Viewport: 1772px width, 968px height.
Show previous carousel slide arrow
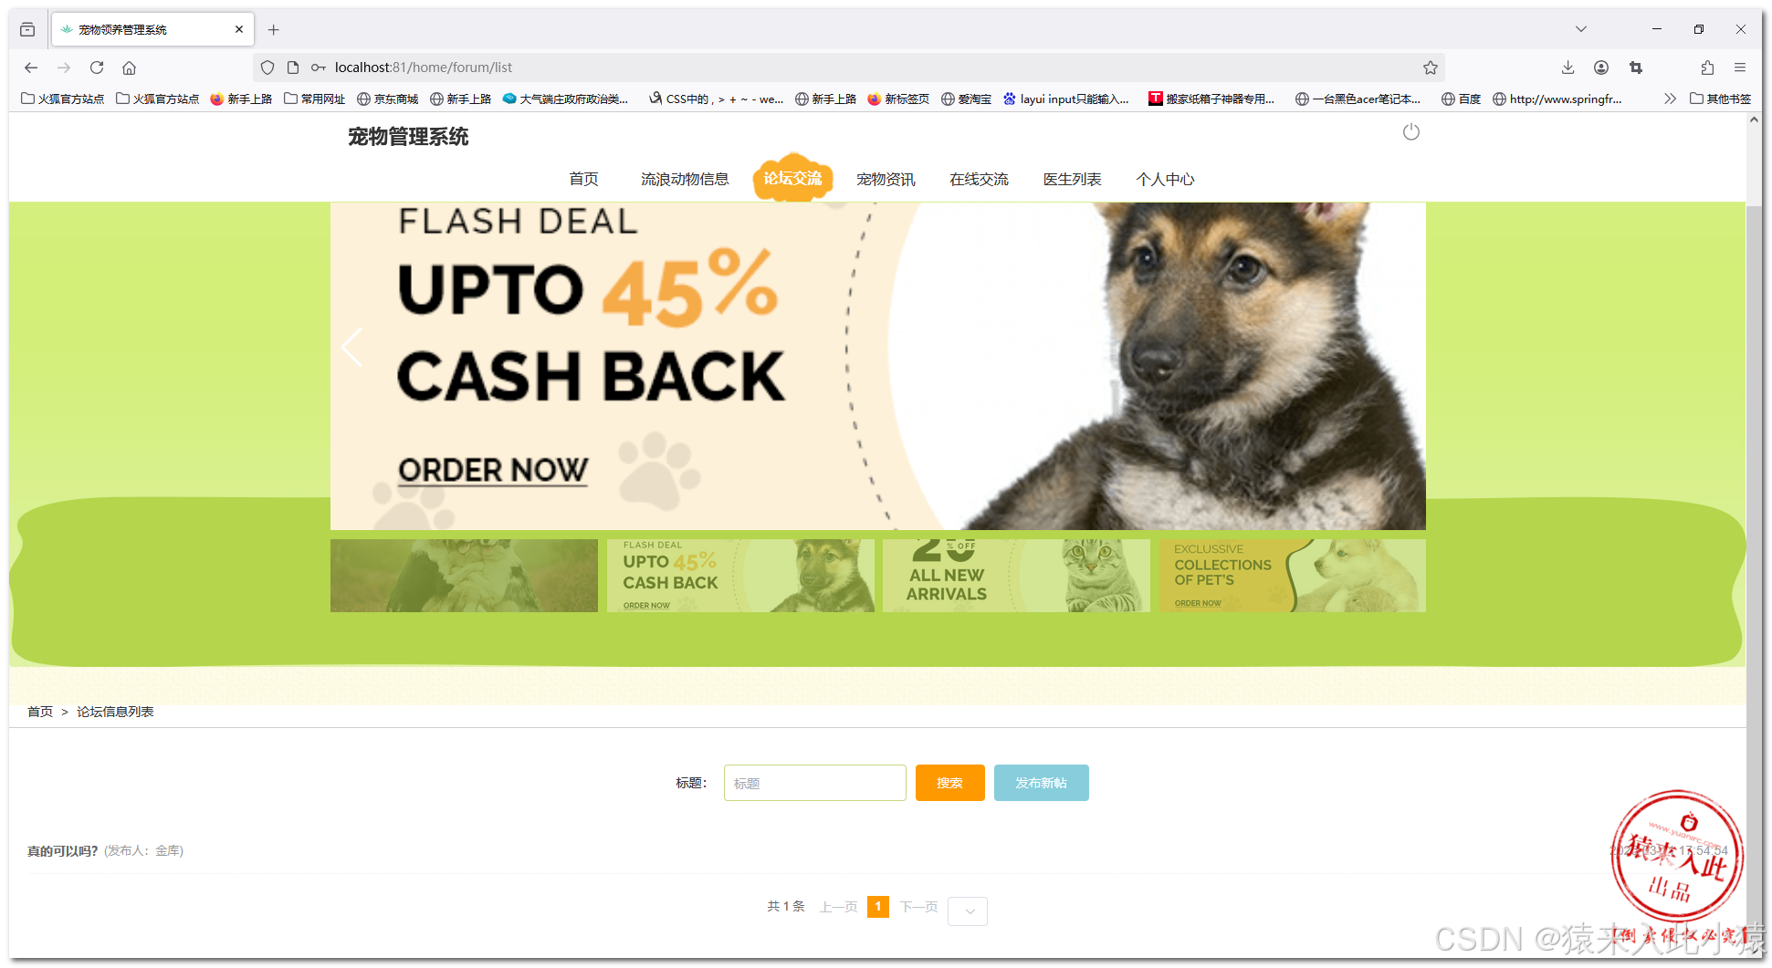pos(352,348)
